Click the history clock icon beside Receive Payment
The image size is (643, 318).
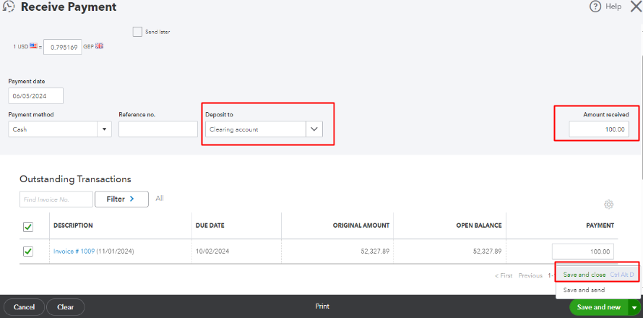[9, 7]
